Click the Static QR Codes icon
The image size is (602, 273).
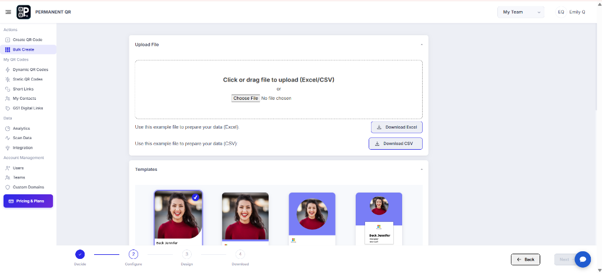8,79
